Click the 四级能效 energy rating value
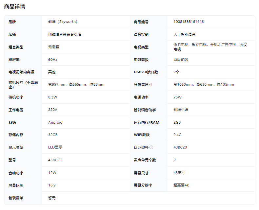 click(181, 60)
